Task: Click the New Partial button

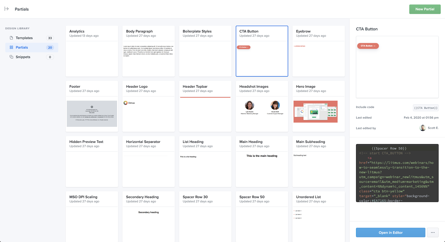Action: [425, 9]
